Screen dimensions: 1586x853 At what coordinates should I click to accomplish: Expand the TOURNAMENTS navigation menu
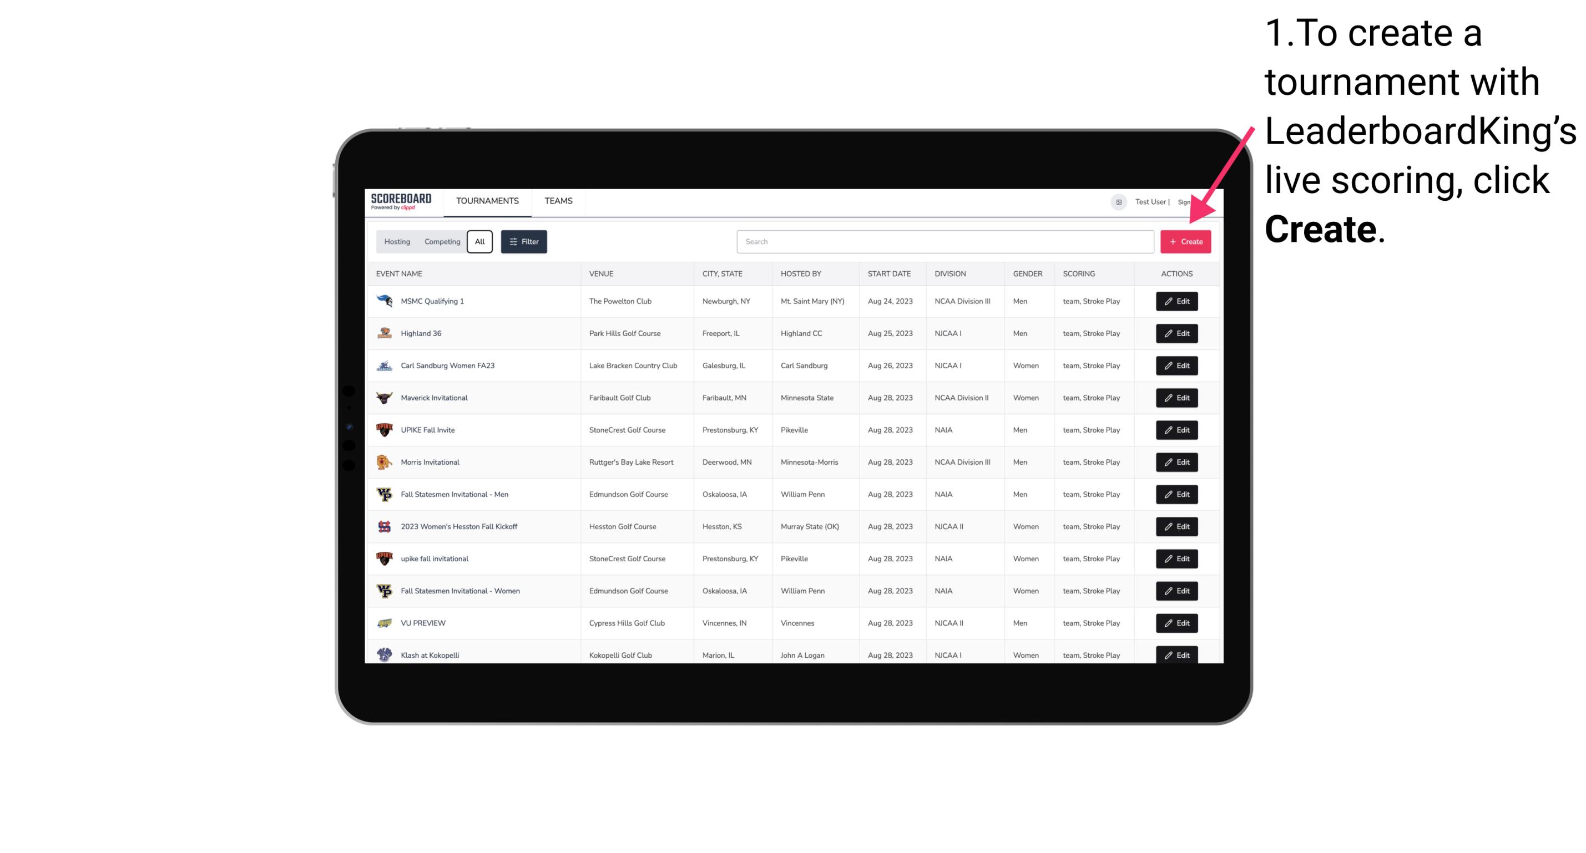coord(487,201)
